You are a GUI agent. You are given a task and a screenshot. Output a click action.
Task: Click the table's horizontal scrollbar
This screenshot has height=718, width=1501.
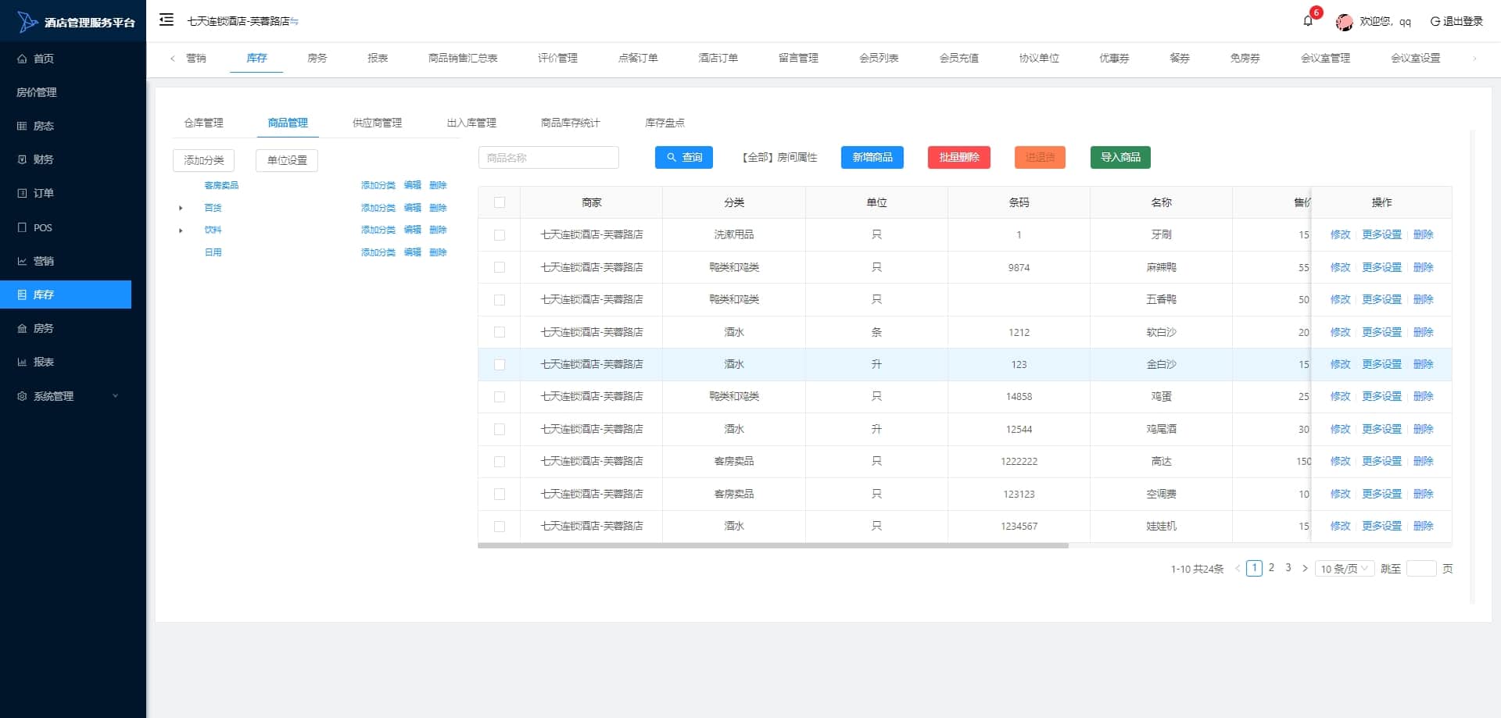pos(773,546)
